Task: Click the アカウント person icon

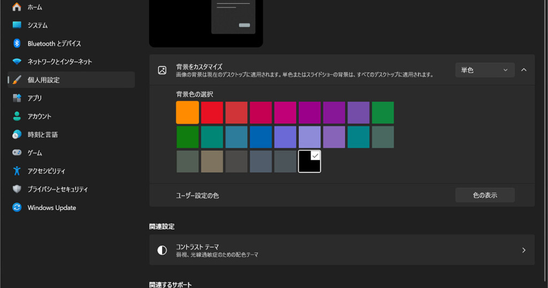Action: click(x=17, y=116)
